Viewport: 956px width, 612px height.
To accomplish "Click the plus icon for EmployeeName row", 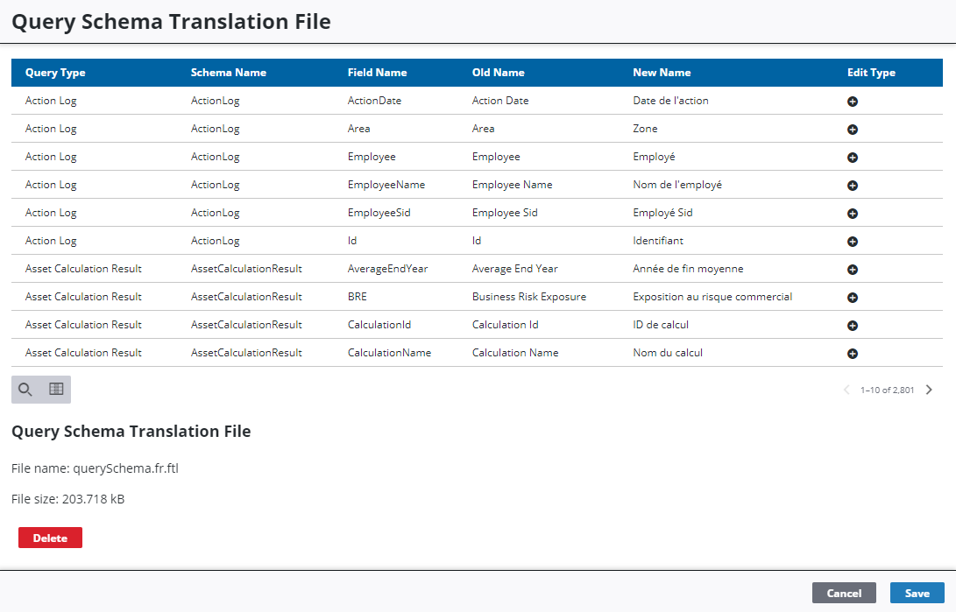I will click(x=852, y=186).
